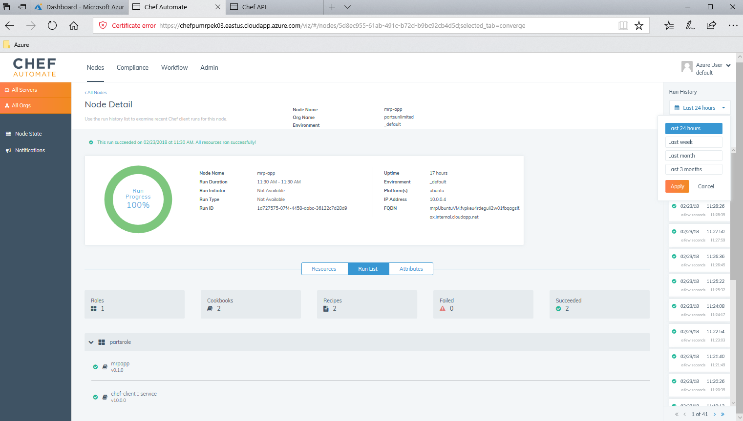Click the Certificate error shield icon
The image size is (743, 421).
point(102,25)
